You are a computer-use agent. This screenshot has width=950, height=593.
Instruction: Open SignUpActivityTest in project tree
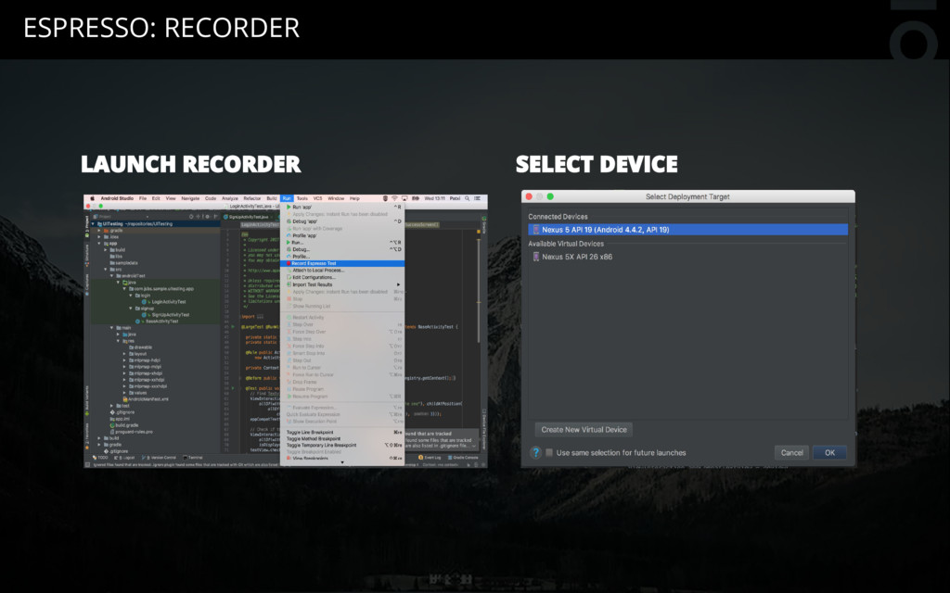coord(171,315)
